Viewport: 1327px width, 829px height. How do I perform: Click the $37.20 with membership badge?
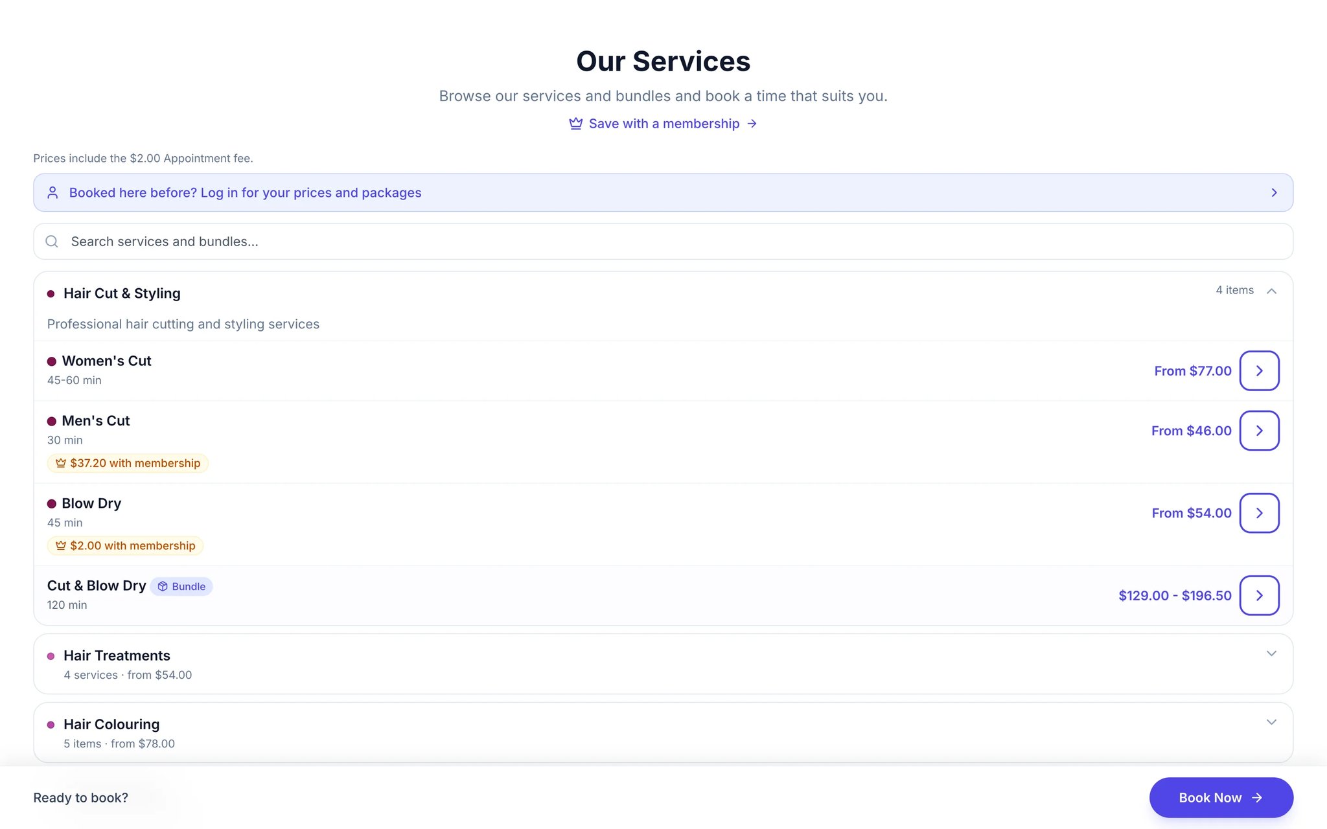click(128, 463)
